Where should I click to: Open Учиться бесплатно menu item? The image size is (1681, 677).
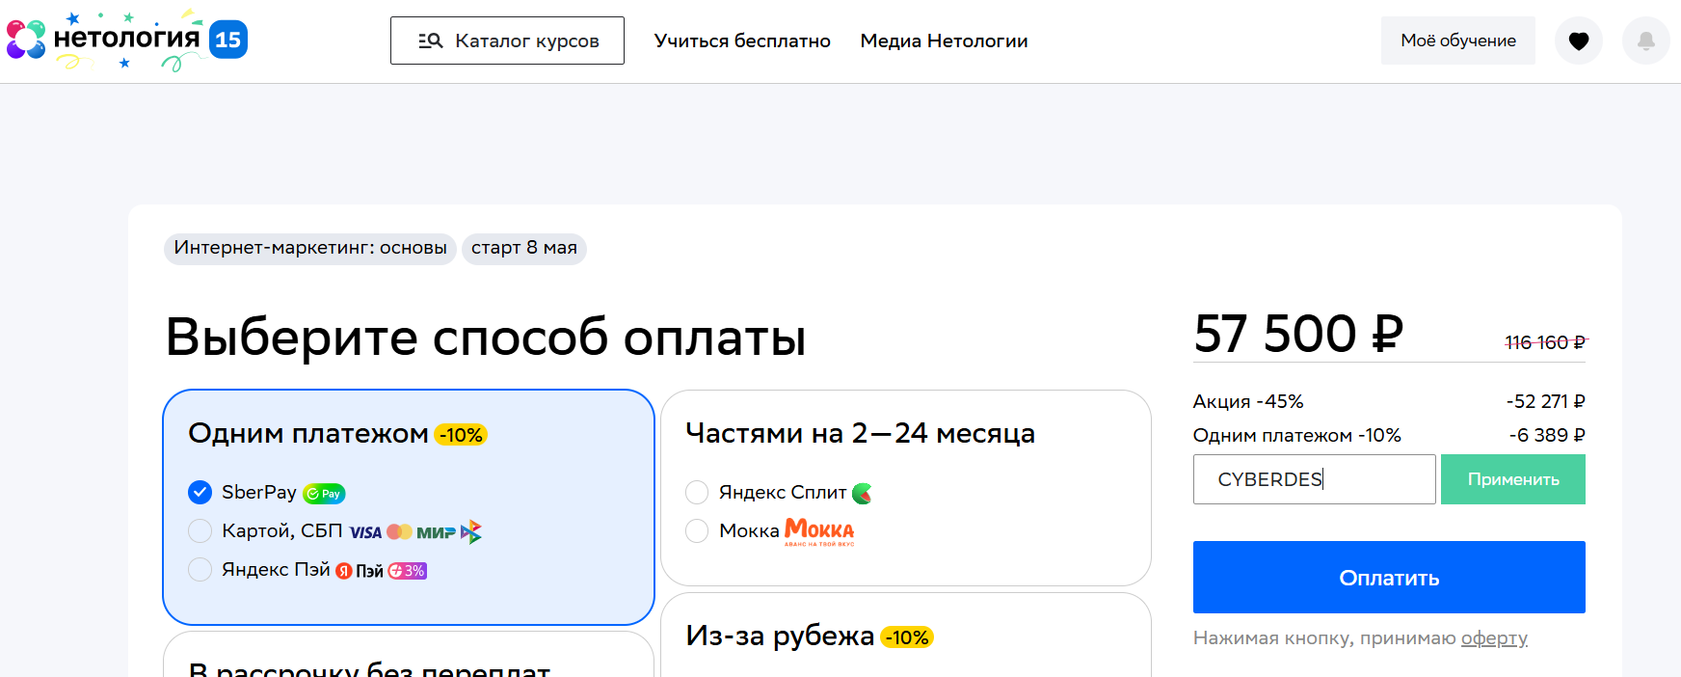(742, 41)
